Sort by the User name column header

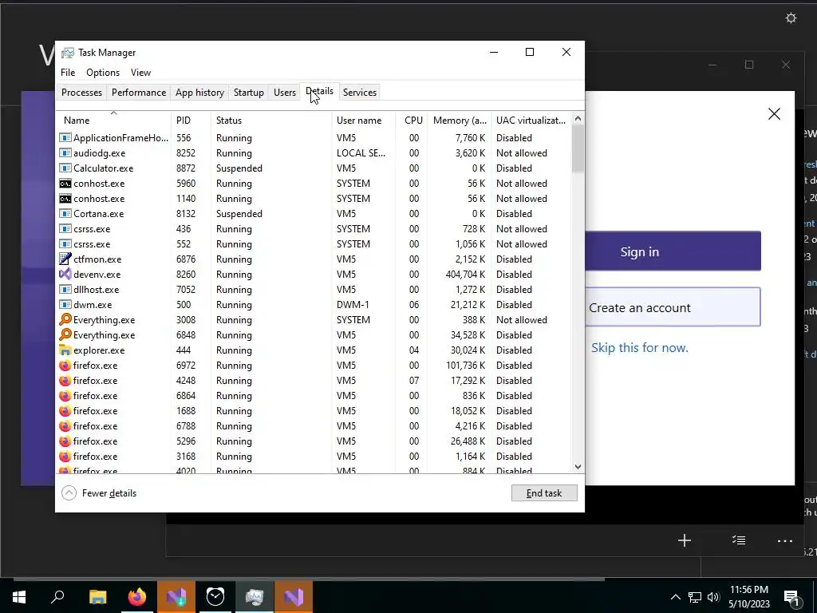[x=363, y=121]
